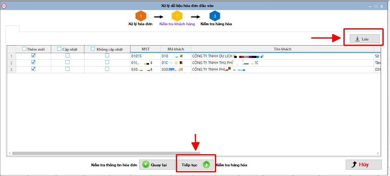Viewport: 390px width, 176px height.
Task: Click the MST column header
Action: click(x=146, y=49)
